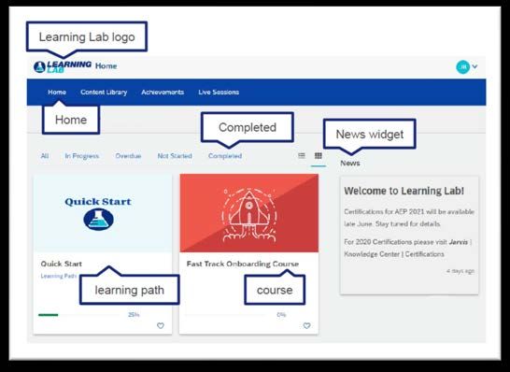Filter by Not Started
This screenshot has width=510, height=372.
[x=175, y=156]
